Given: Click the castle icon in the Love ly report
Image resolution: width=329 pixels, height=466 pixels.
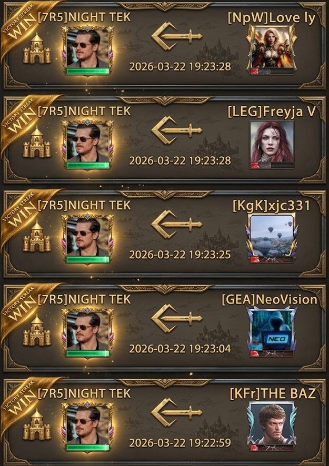Looking at the screenshot, I should pyautogui.click(x=37, y=48).
